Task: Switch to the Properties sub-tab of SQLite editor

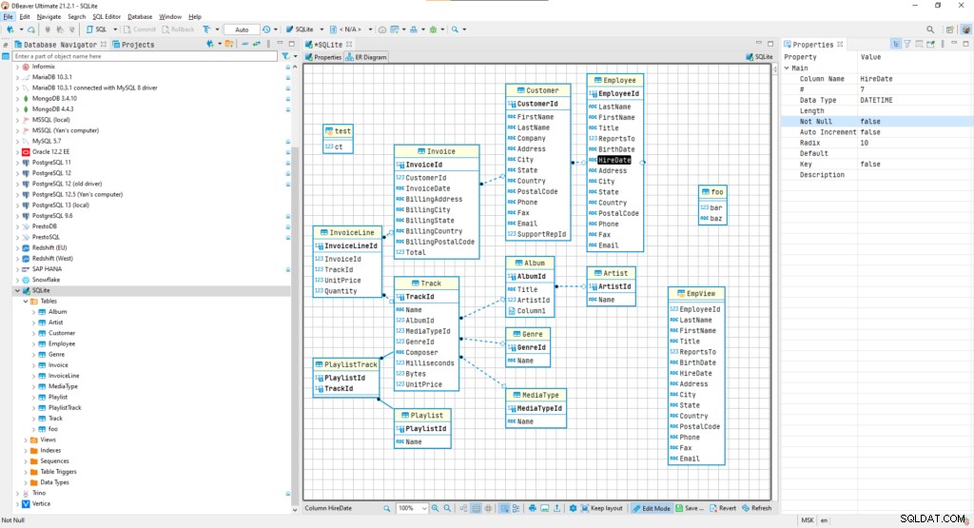Action: [323, 57]
